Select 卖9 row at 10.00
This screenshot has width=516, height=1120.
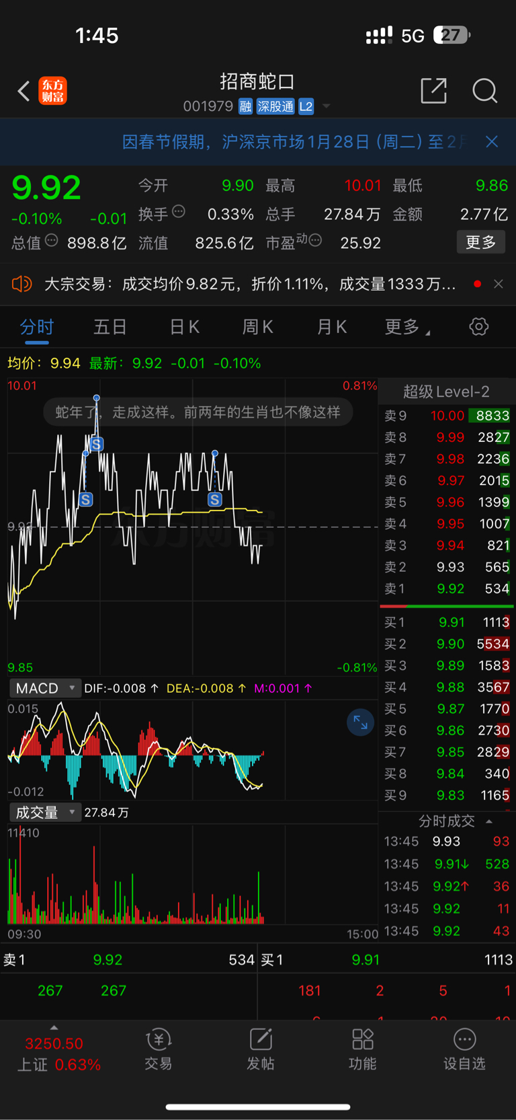coord(447,416)
